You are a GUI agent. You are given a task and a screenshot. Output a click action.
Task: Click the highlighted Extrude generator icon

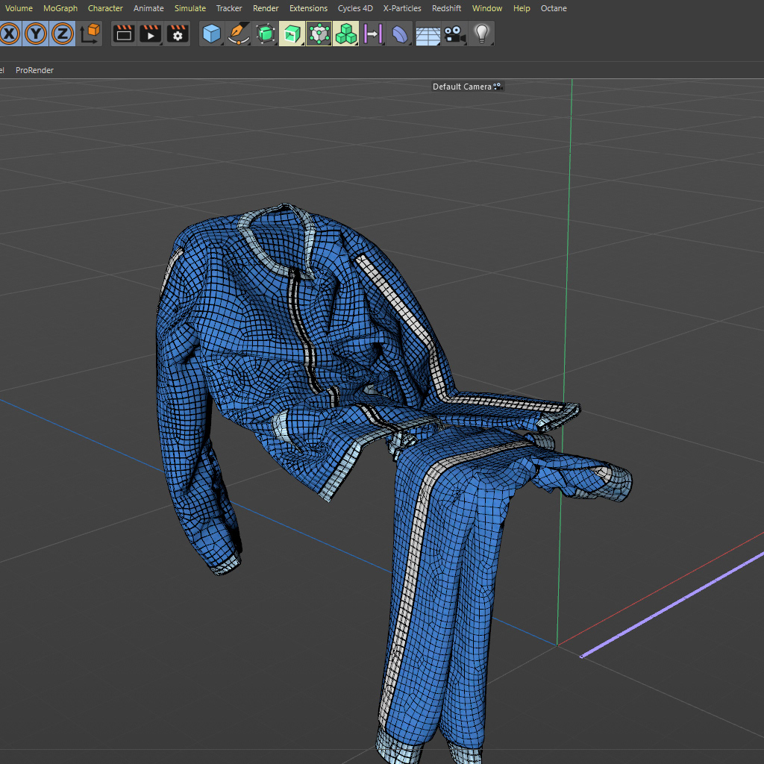click(292, 34)
